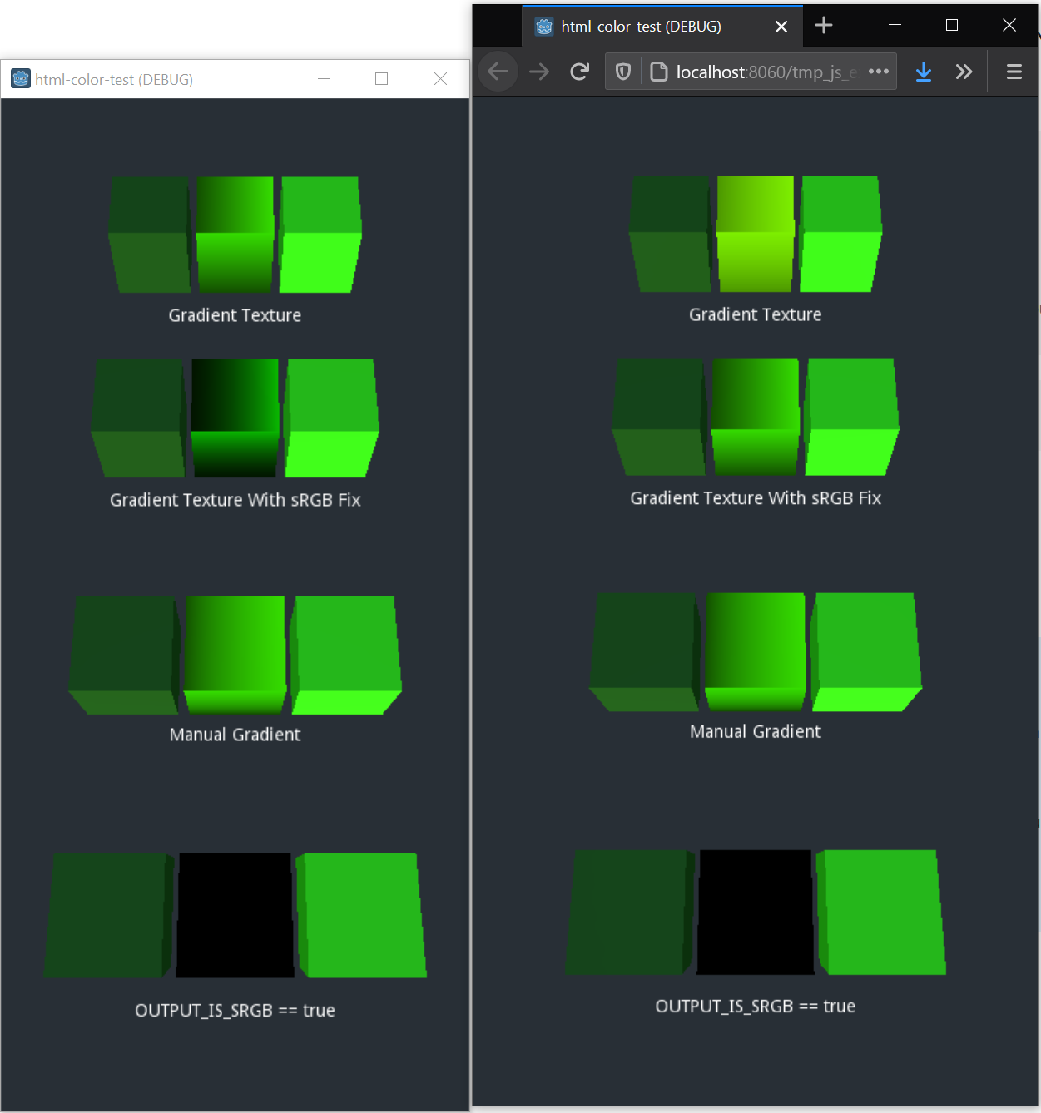Expand the toolbar overflow chevron
This screenshot has height=1113, width=1041.
point(964,72)
